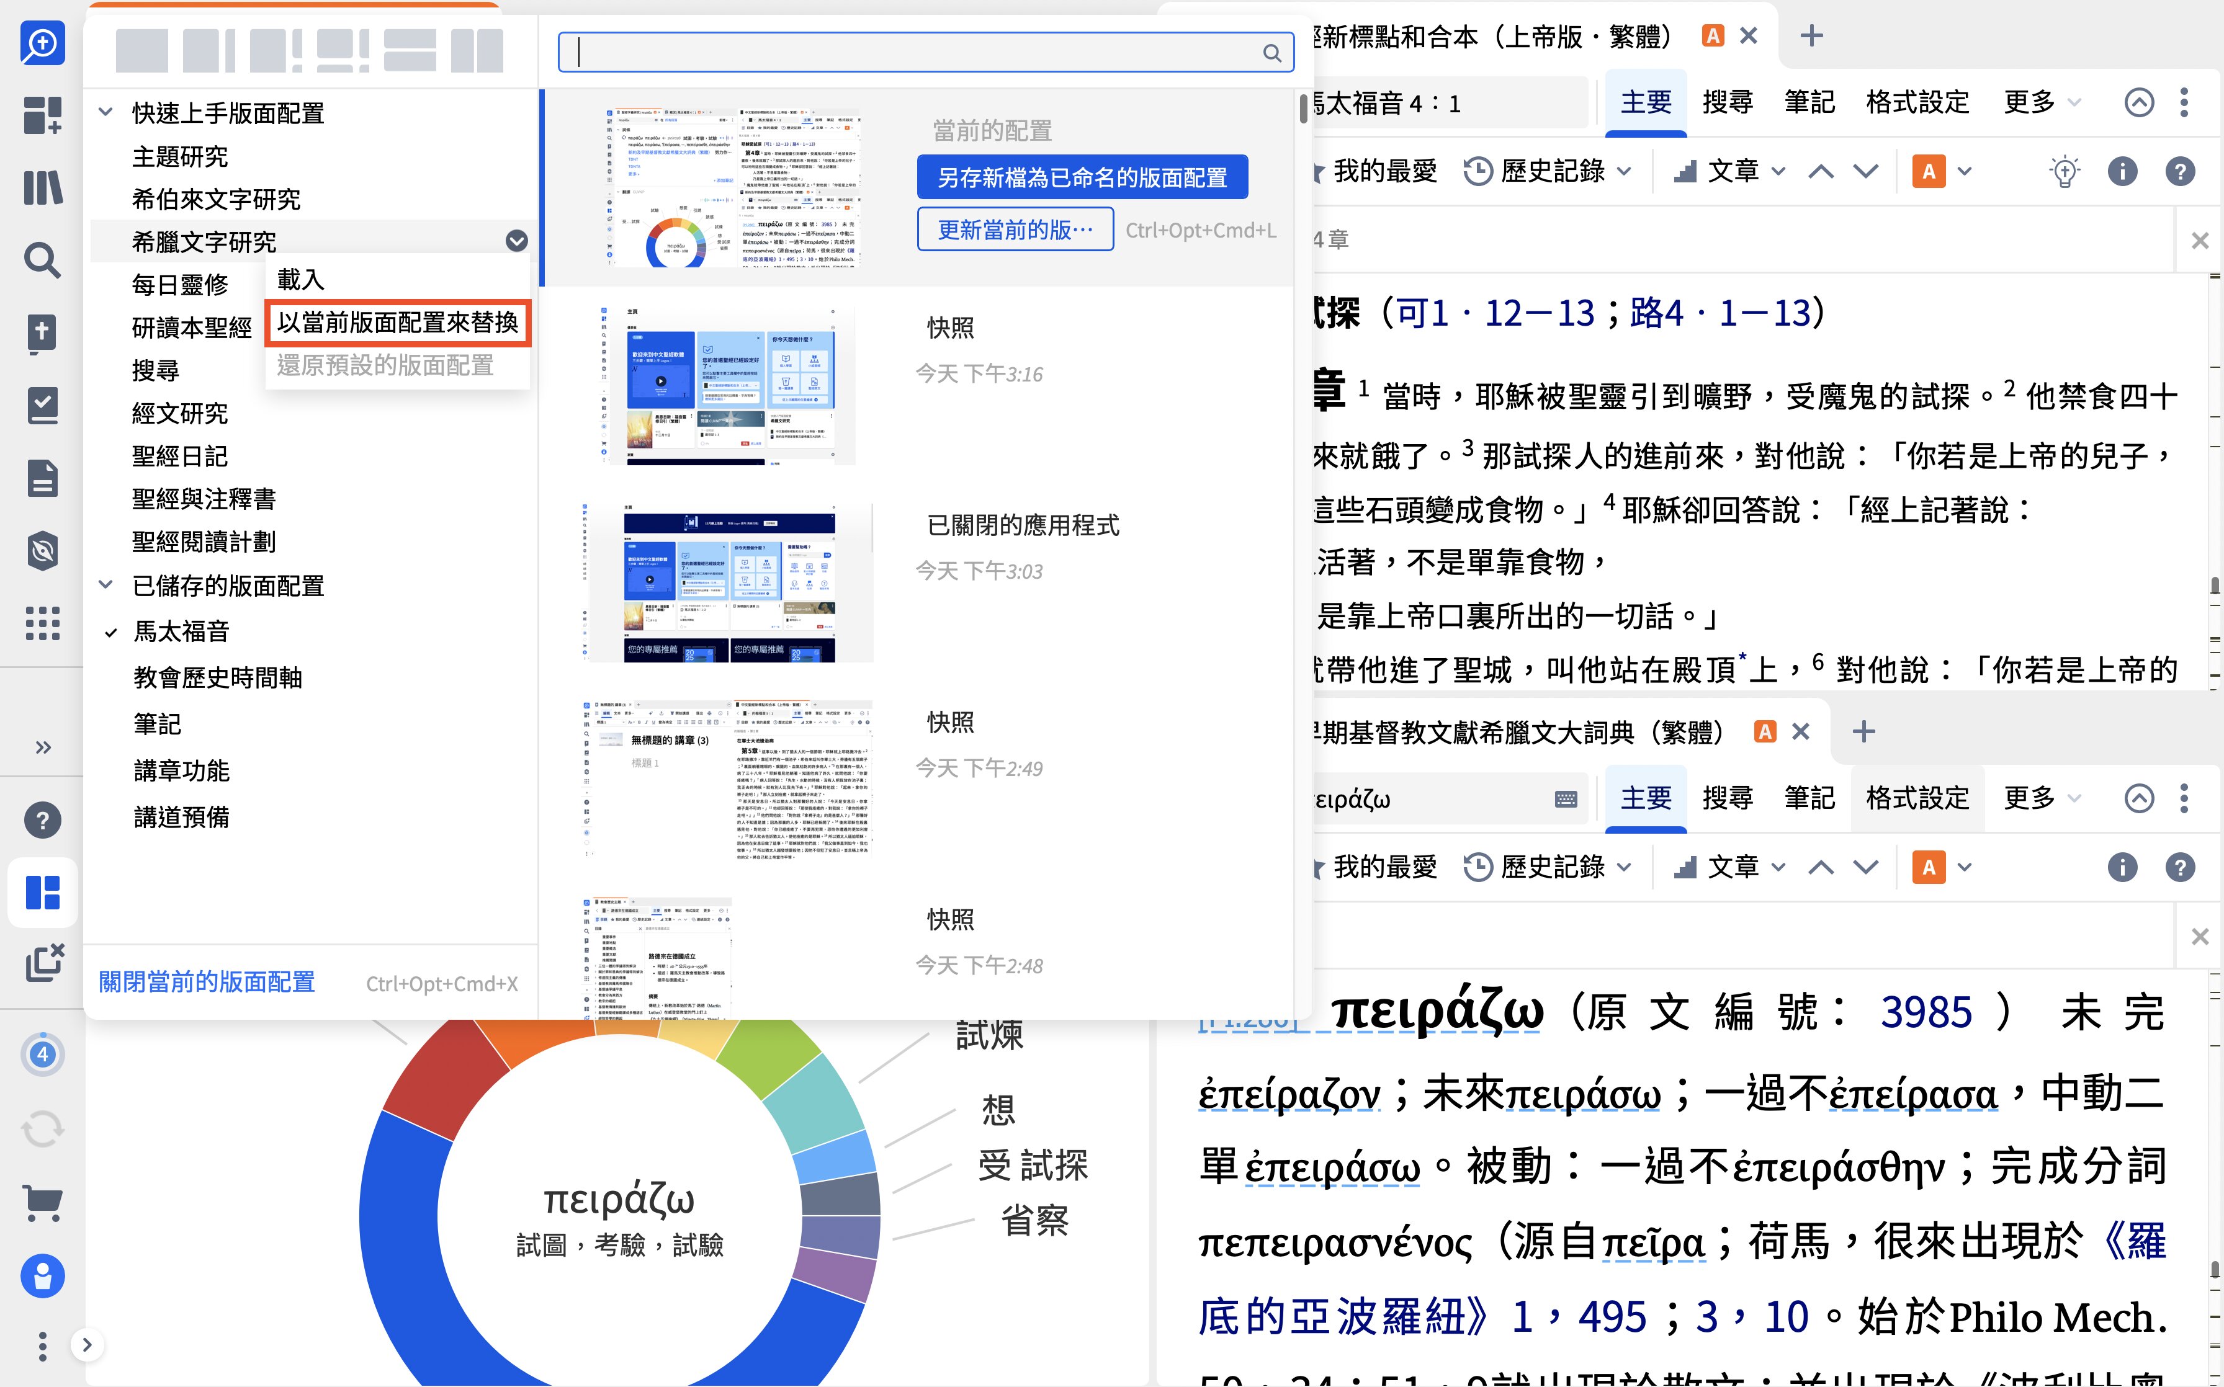Open 快照 thumbnail from 下午2:49

tap(727, 780)
